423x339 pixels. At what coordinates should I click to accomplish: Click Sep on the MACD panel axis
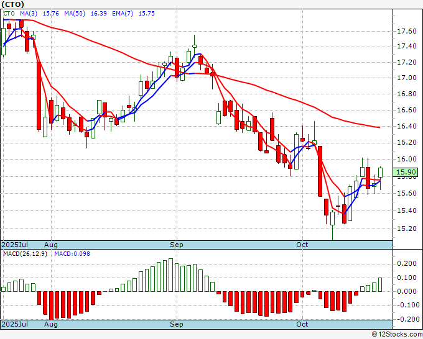tap(177, 324)
